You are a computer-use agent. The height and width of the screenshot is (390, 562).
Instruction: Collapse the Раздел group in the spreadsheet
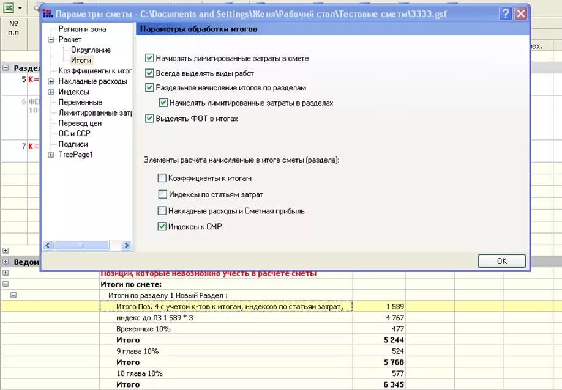pos(6,68)
